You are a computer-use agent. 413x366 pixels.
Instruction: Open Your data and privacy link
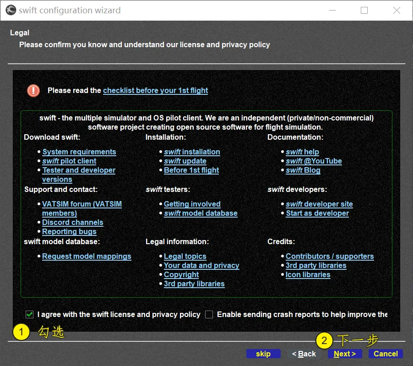point(201,265)
